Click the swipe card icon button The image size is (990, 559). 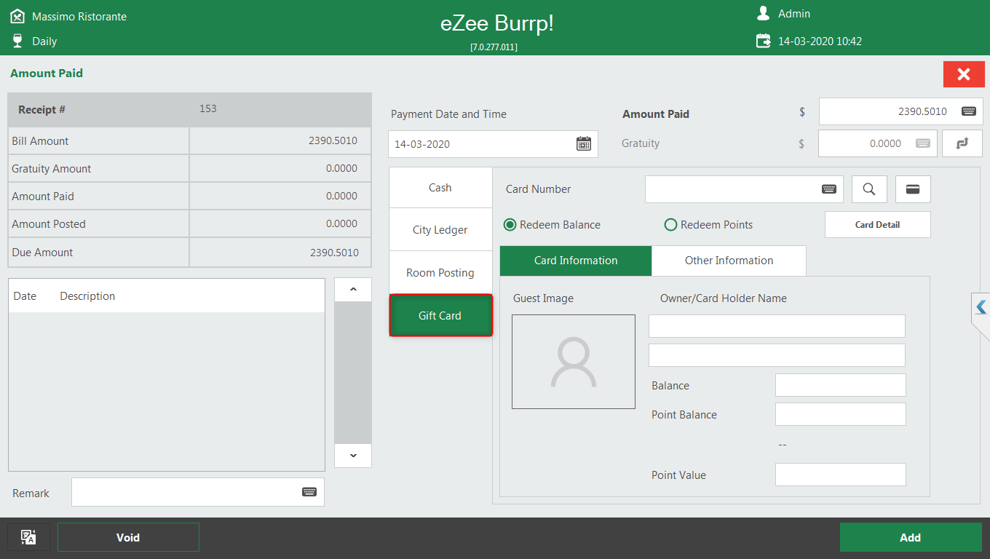pos(913,189)
